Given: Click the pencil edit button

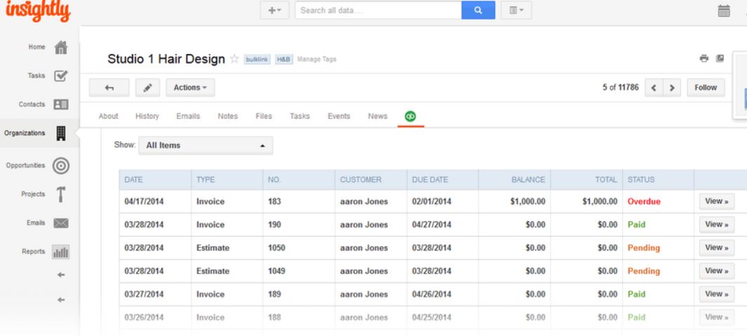Looking at the screenshot, I should [x=147, y=87].
